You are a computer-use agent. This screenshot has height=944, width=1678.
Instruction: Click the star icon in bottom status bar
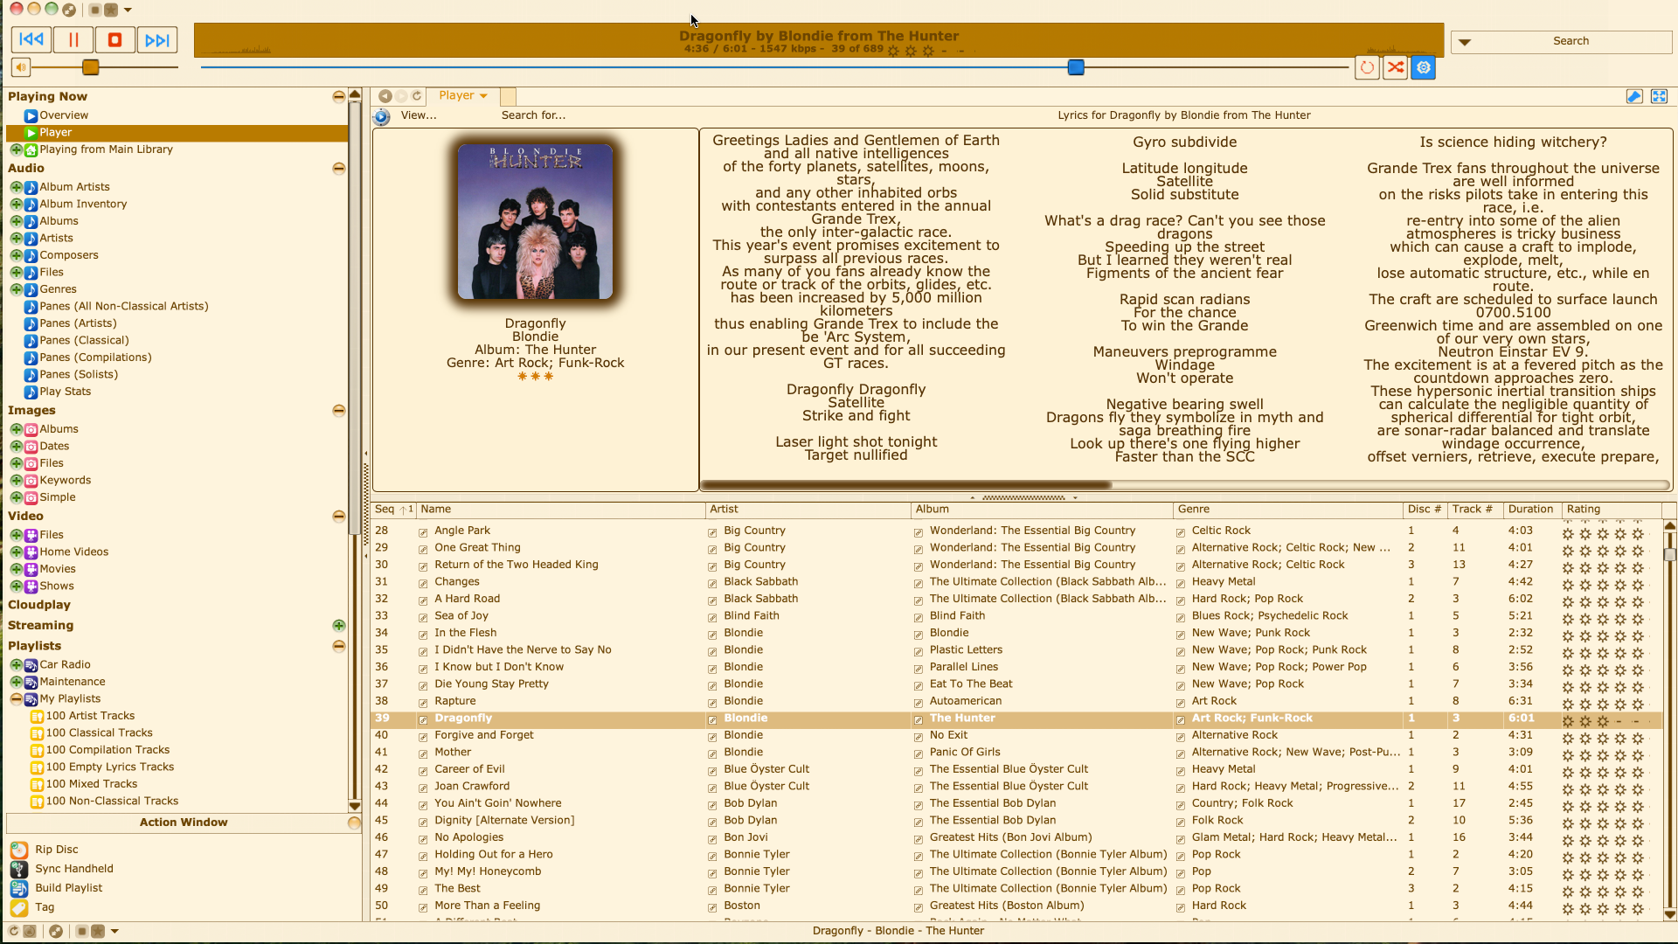[x=98, y=932]
